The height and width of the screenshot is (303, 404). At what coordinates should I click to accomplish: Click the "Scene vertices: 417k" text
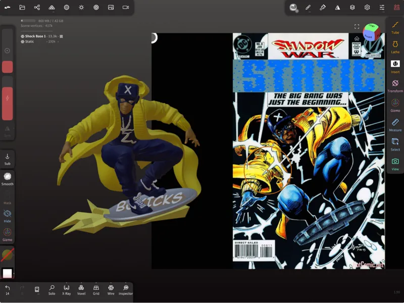[36, 26]
